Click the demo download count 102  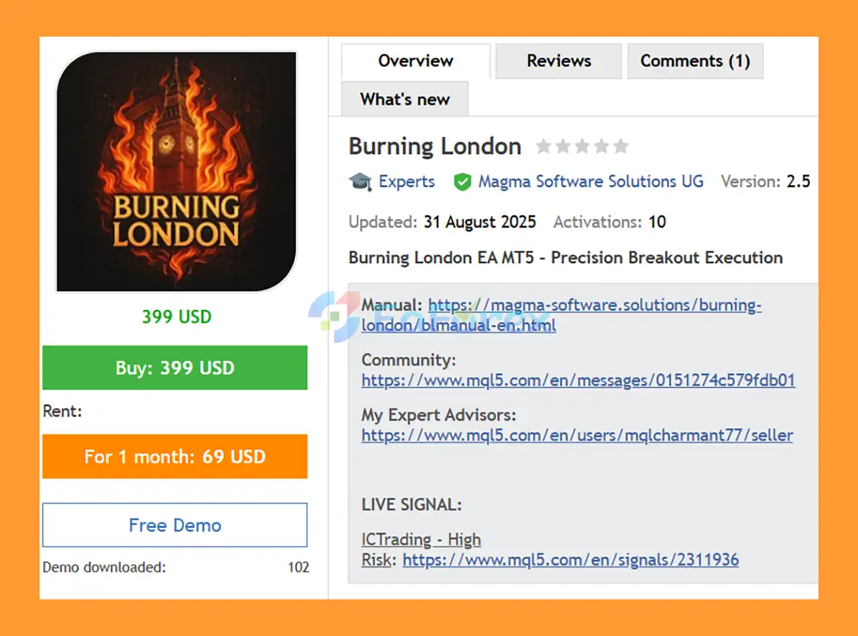(x=298, y=568)
